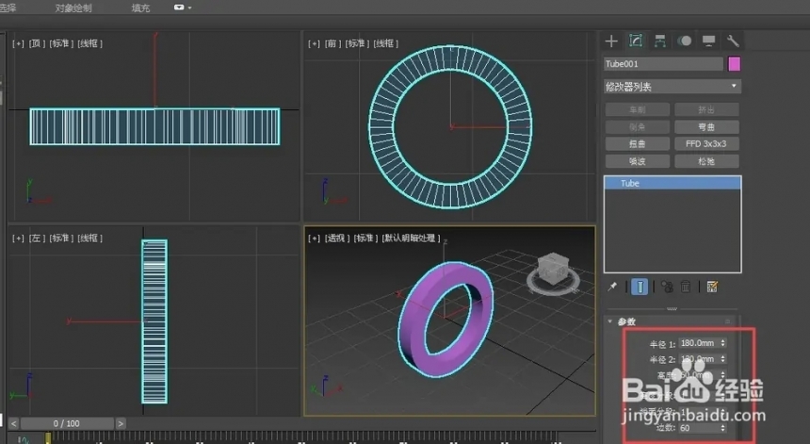
Task: Apply the 扭曲 twist modifier button
Action: click(x=638, y=143)
